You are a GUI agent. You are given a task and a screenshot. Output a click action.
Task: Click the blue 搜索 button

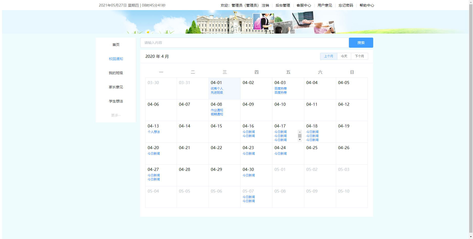361,43
